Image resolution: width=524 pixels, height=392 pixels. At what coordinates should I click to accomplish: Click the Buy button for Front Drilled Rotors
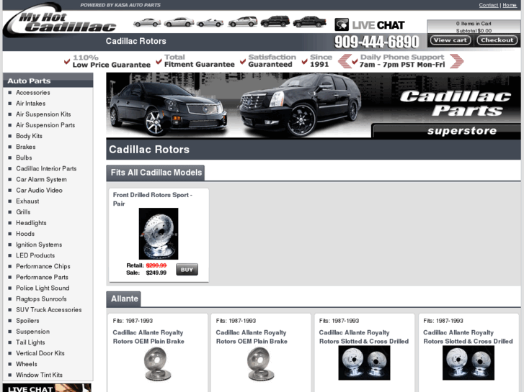click(x=187, y=270)
